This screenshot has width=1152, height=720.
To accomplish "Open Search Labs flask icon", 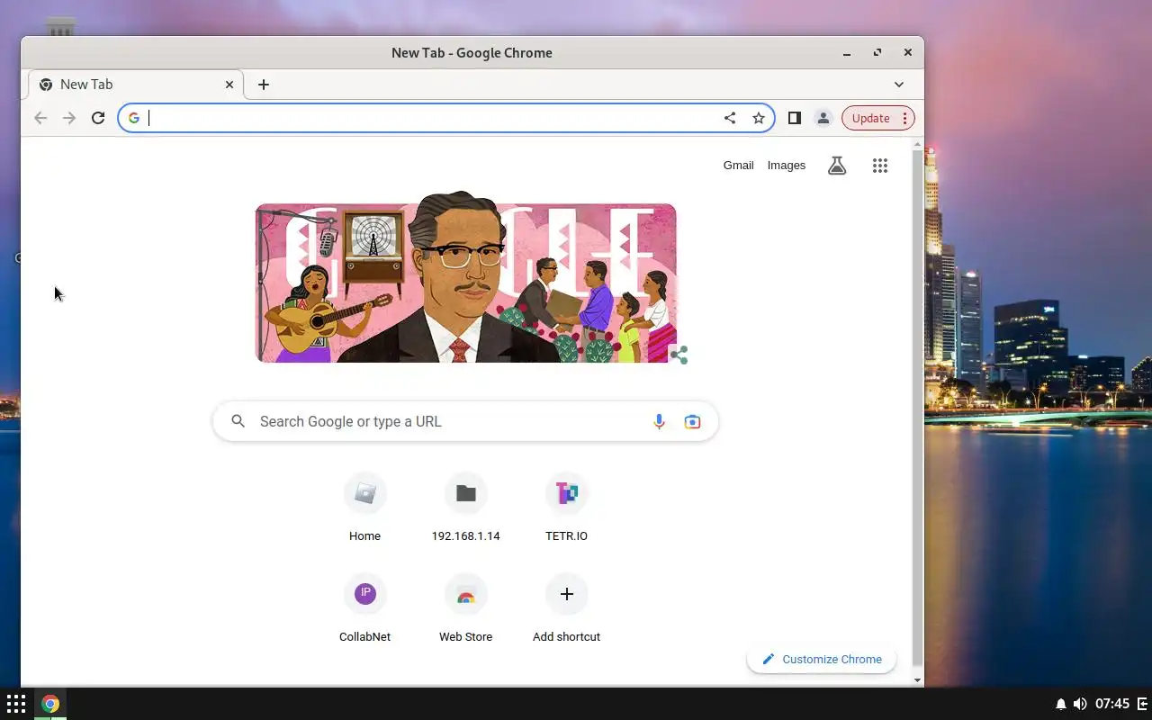I will [837, 166].
